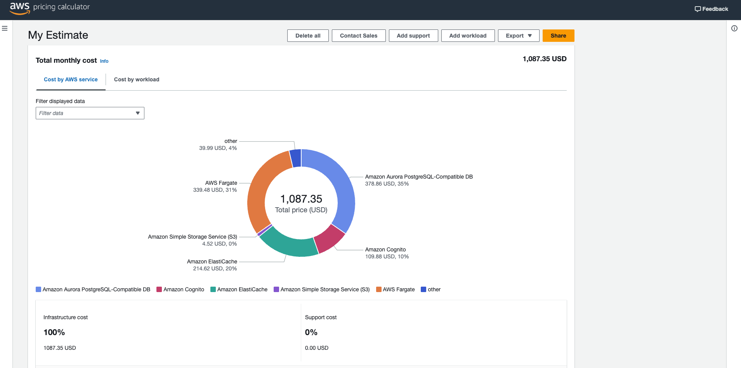Click the dark blue 'other' donut segment

tap(296, 158)
